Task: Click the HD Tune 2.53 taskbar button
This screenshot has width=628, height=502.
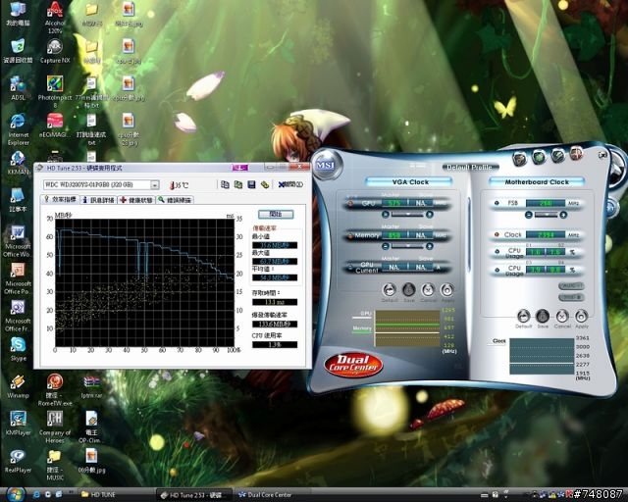Action: pyautogui.click(x=194, y=495)
